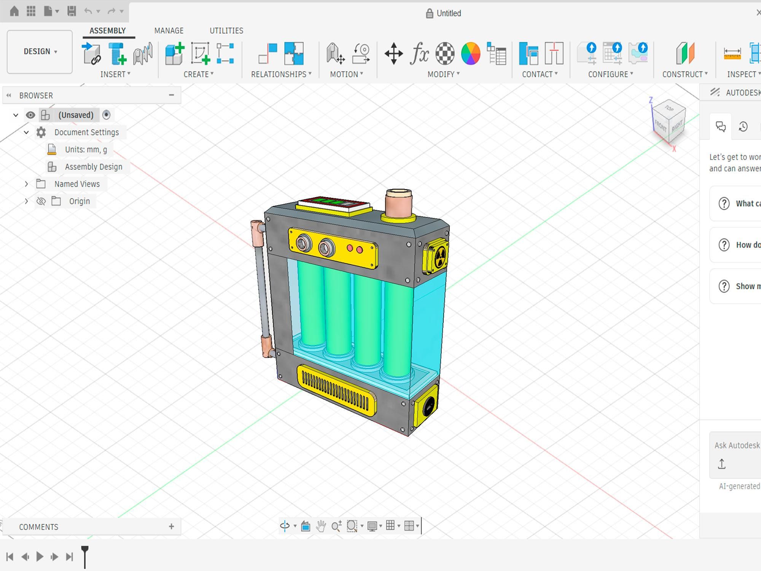
Task: Click the Save icon
Action: pyautogui.click(x=72, y=11)
